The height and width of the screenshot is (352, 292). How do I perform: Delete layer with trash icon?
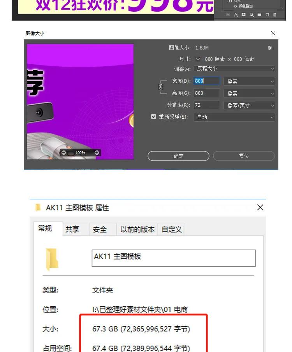tap(275, 14)
